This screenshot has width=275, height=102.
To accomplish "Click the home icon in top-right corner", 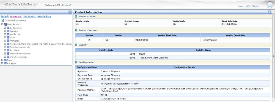I will pyautogui.click(x=270, y=5).
